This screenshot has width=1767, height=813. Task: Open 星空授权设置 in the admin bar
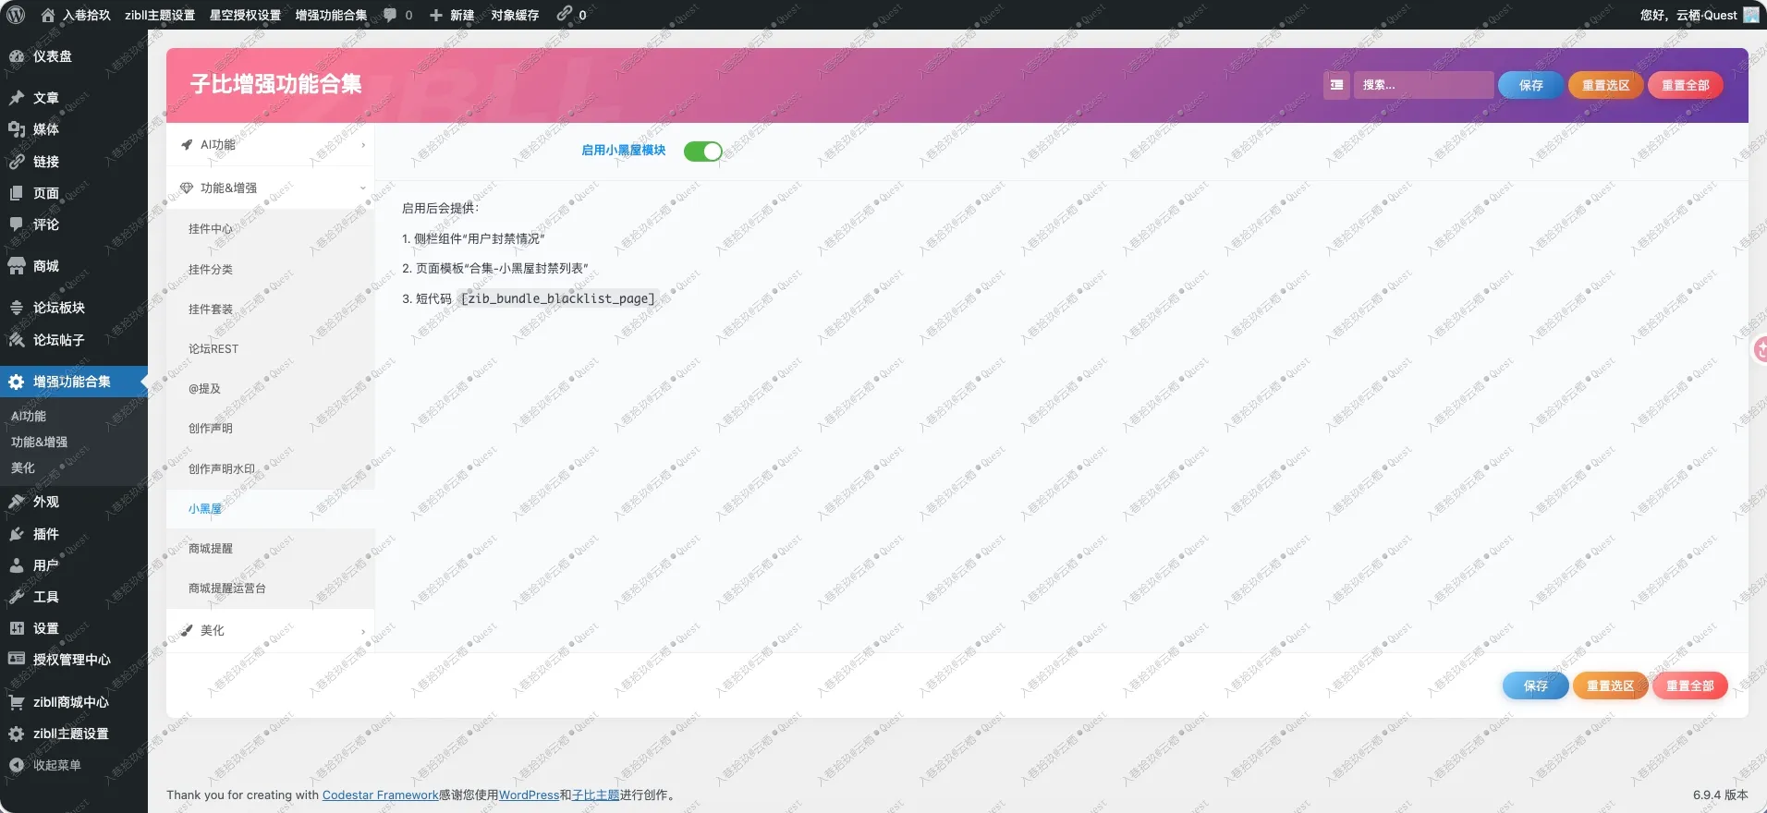[x=245, y=15]
